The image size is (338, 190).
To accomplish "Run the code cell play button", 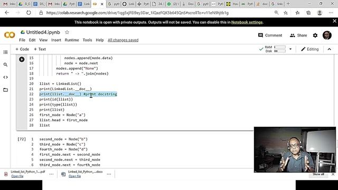I will [x=22, y=59].
